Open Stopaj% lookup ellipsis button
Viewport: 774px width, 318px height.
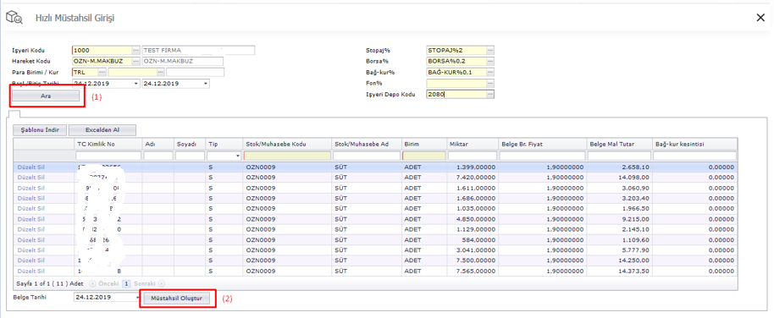pos(490,50)
